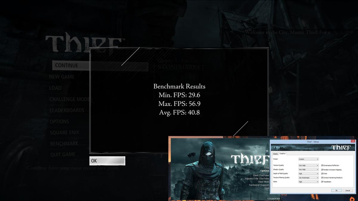Open OPTIONS in the main menu
Image resolution: width=358 pixels, height=201 pixels.
tap(59, 121)
